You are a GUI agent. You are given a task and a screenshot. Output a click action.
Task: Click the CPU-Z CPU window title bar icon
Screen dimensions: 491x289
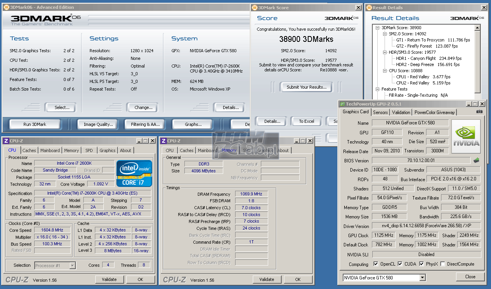5,141
